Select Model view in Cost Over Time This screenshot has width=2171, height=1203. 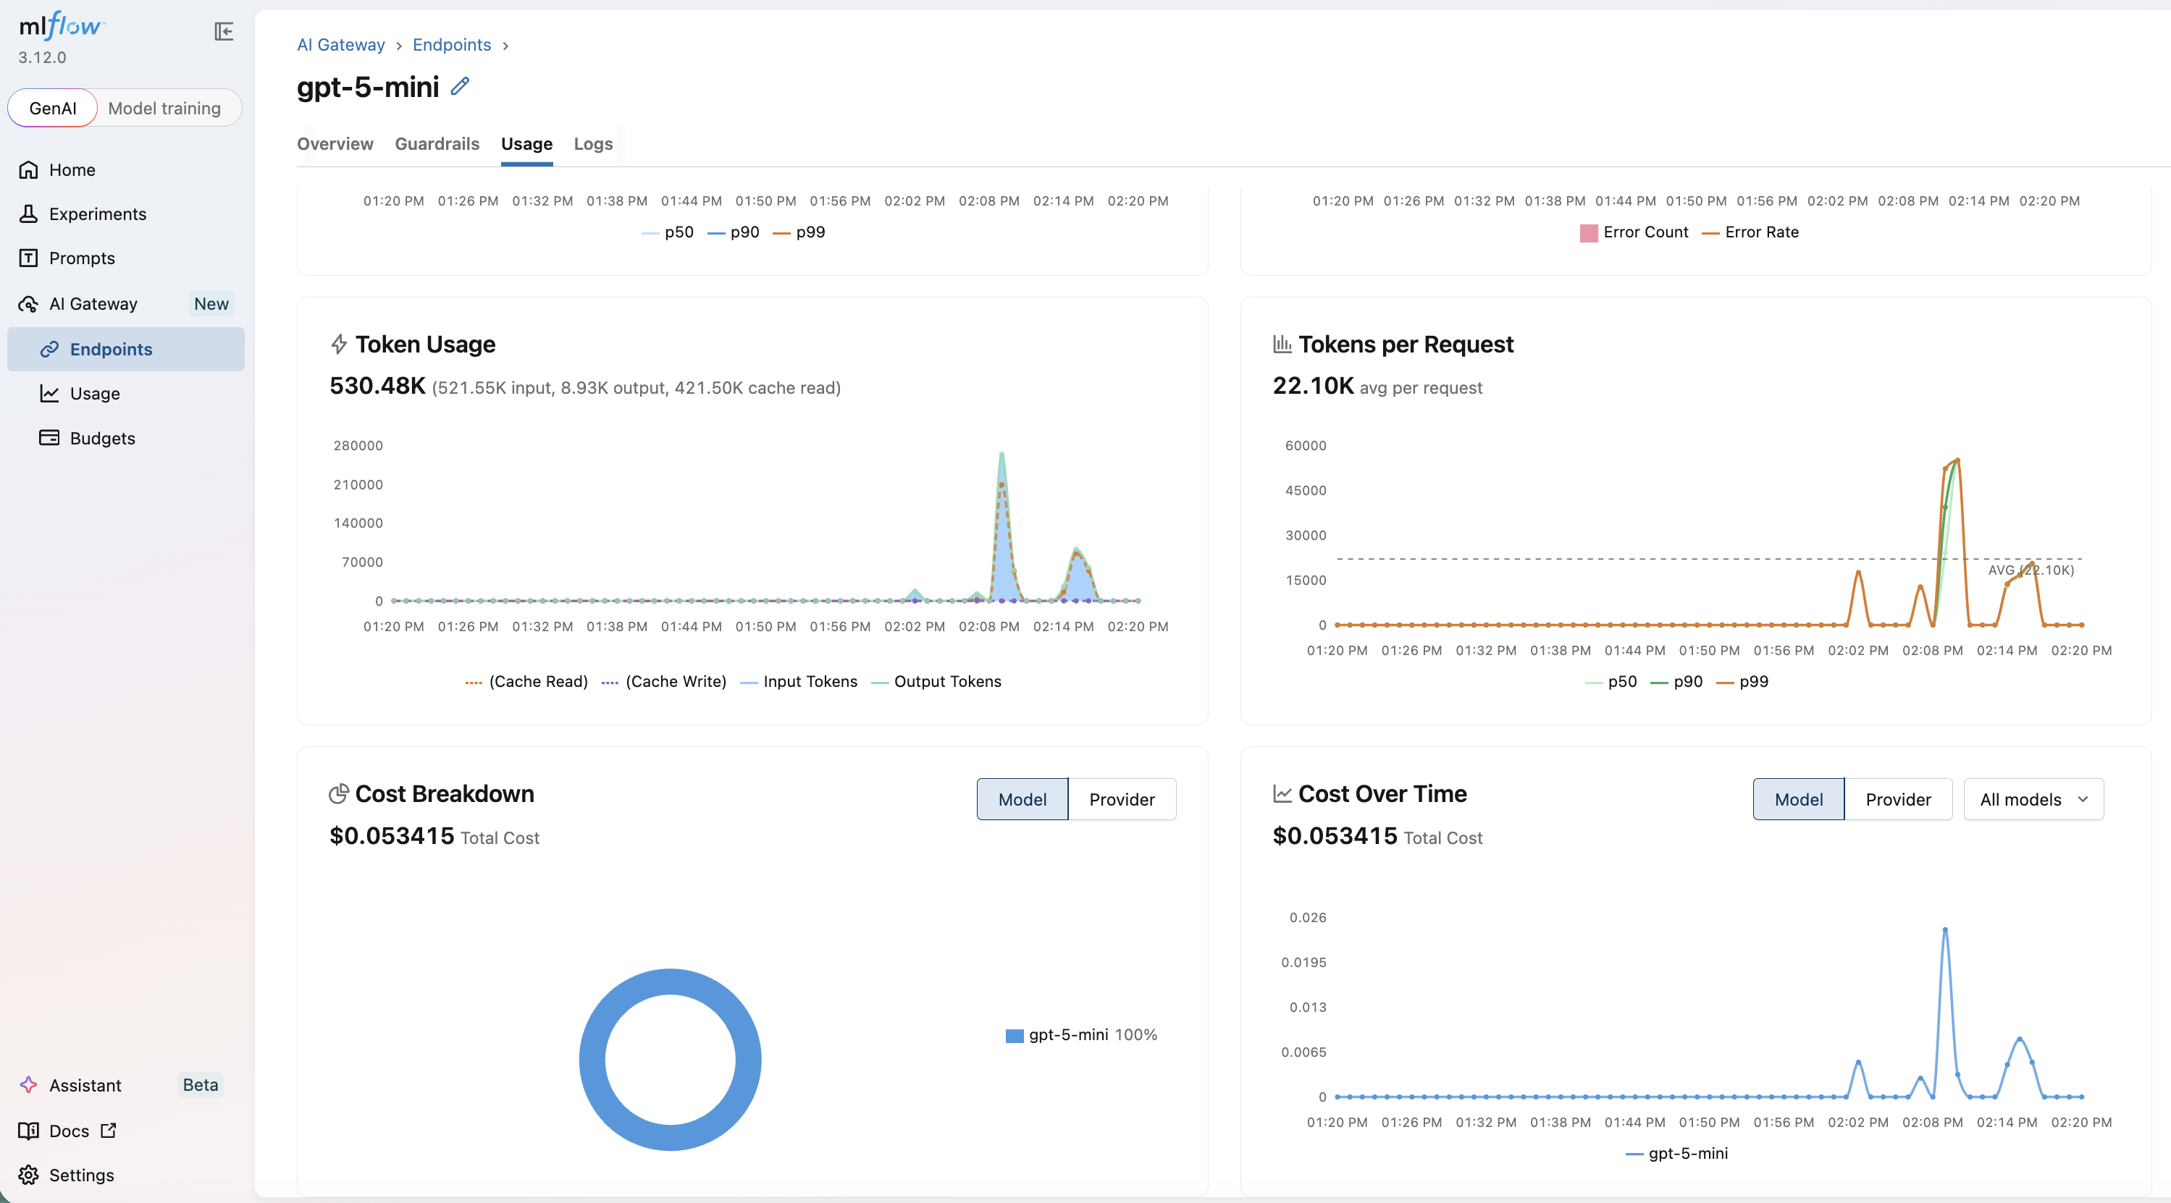click(x=1799, y=800)
